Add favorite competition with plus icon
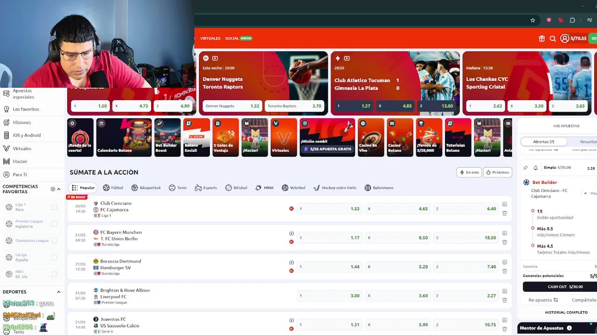This screenshot has height=335, width=597. 53,189
